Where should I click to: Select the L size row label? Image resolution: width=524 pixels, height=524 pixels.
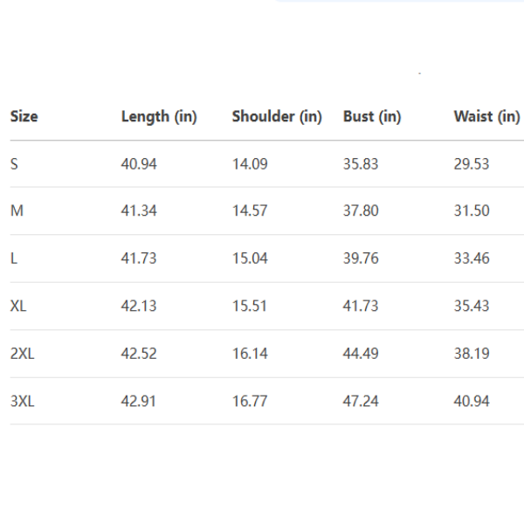14,259
